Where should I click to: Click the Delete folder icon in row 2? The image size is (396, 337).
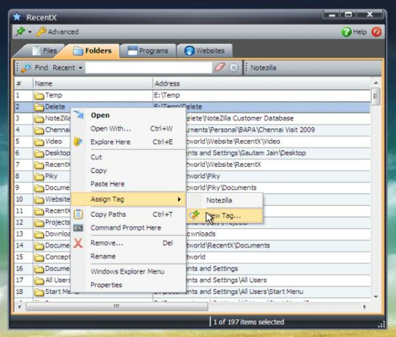(x=39, y=107)
